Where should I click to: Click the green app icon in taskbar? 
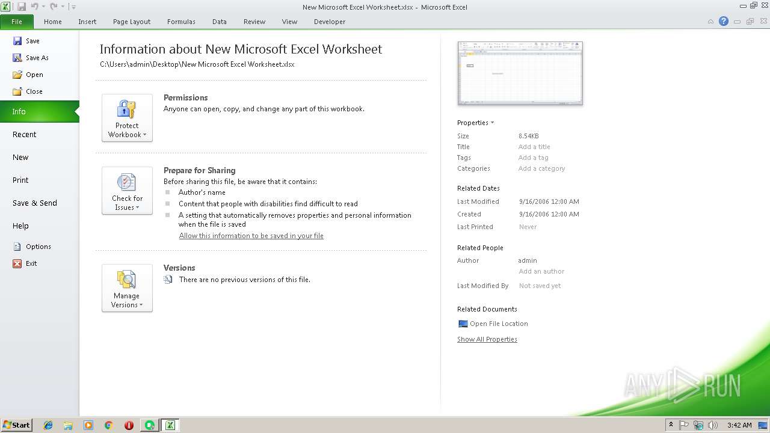click(x=149, y=425)
